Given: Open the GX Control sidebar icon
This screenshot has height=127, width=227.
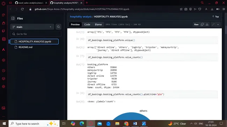Looking at the screenshot, I should [x=3, y=15].
